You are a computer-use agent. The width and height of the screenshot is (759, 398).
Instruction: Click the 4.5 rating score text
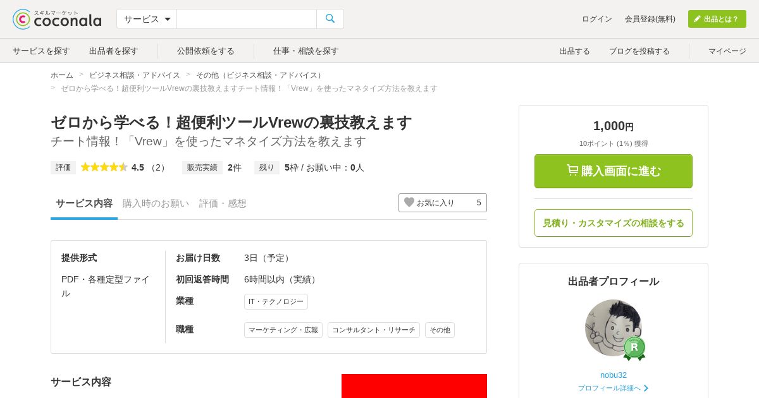tap(138, 167)
